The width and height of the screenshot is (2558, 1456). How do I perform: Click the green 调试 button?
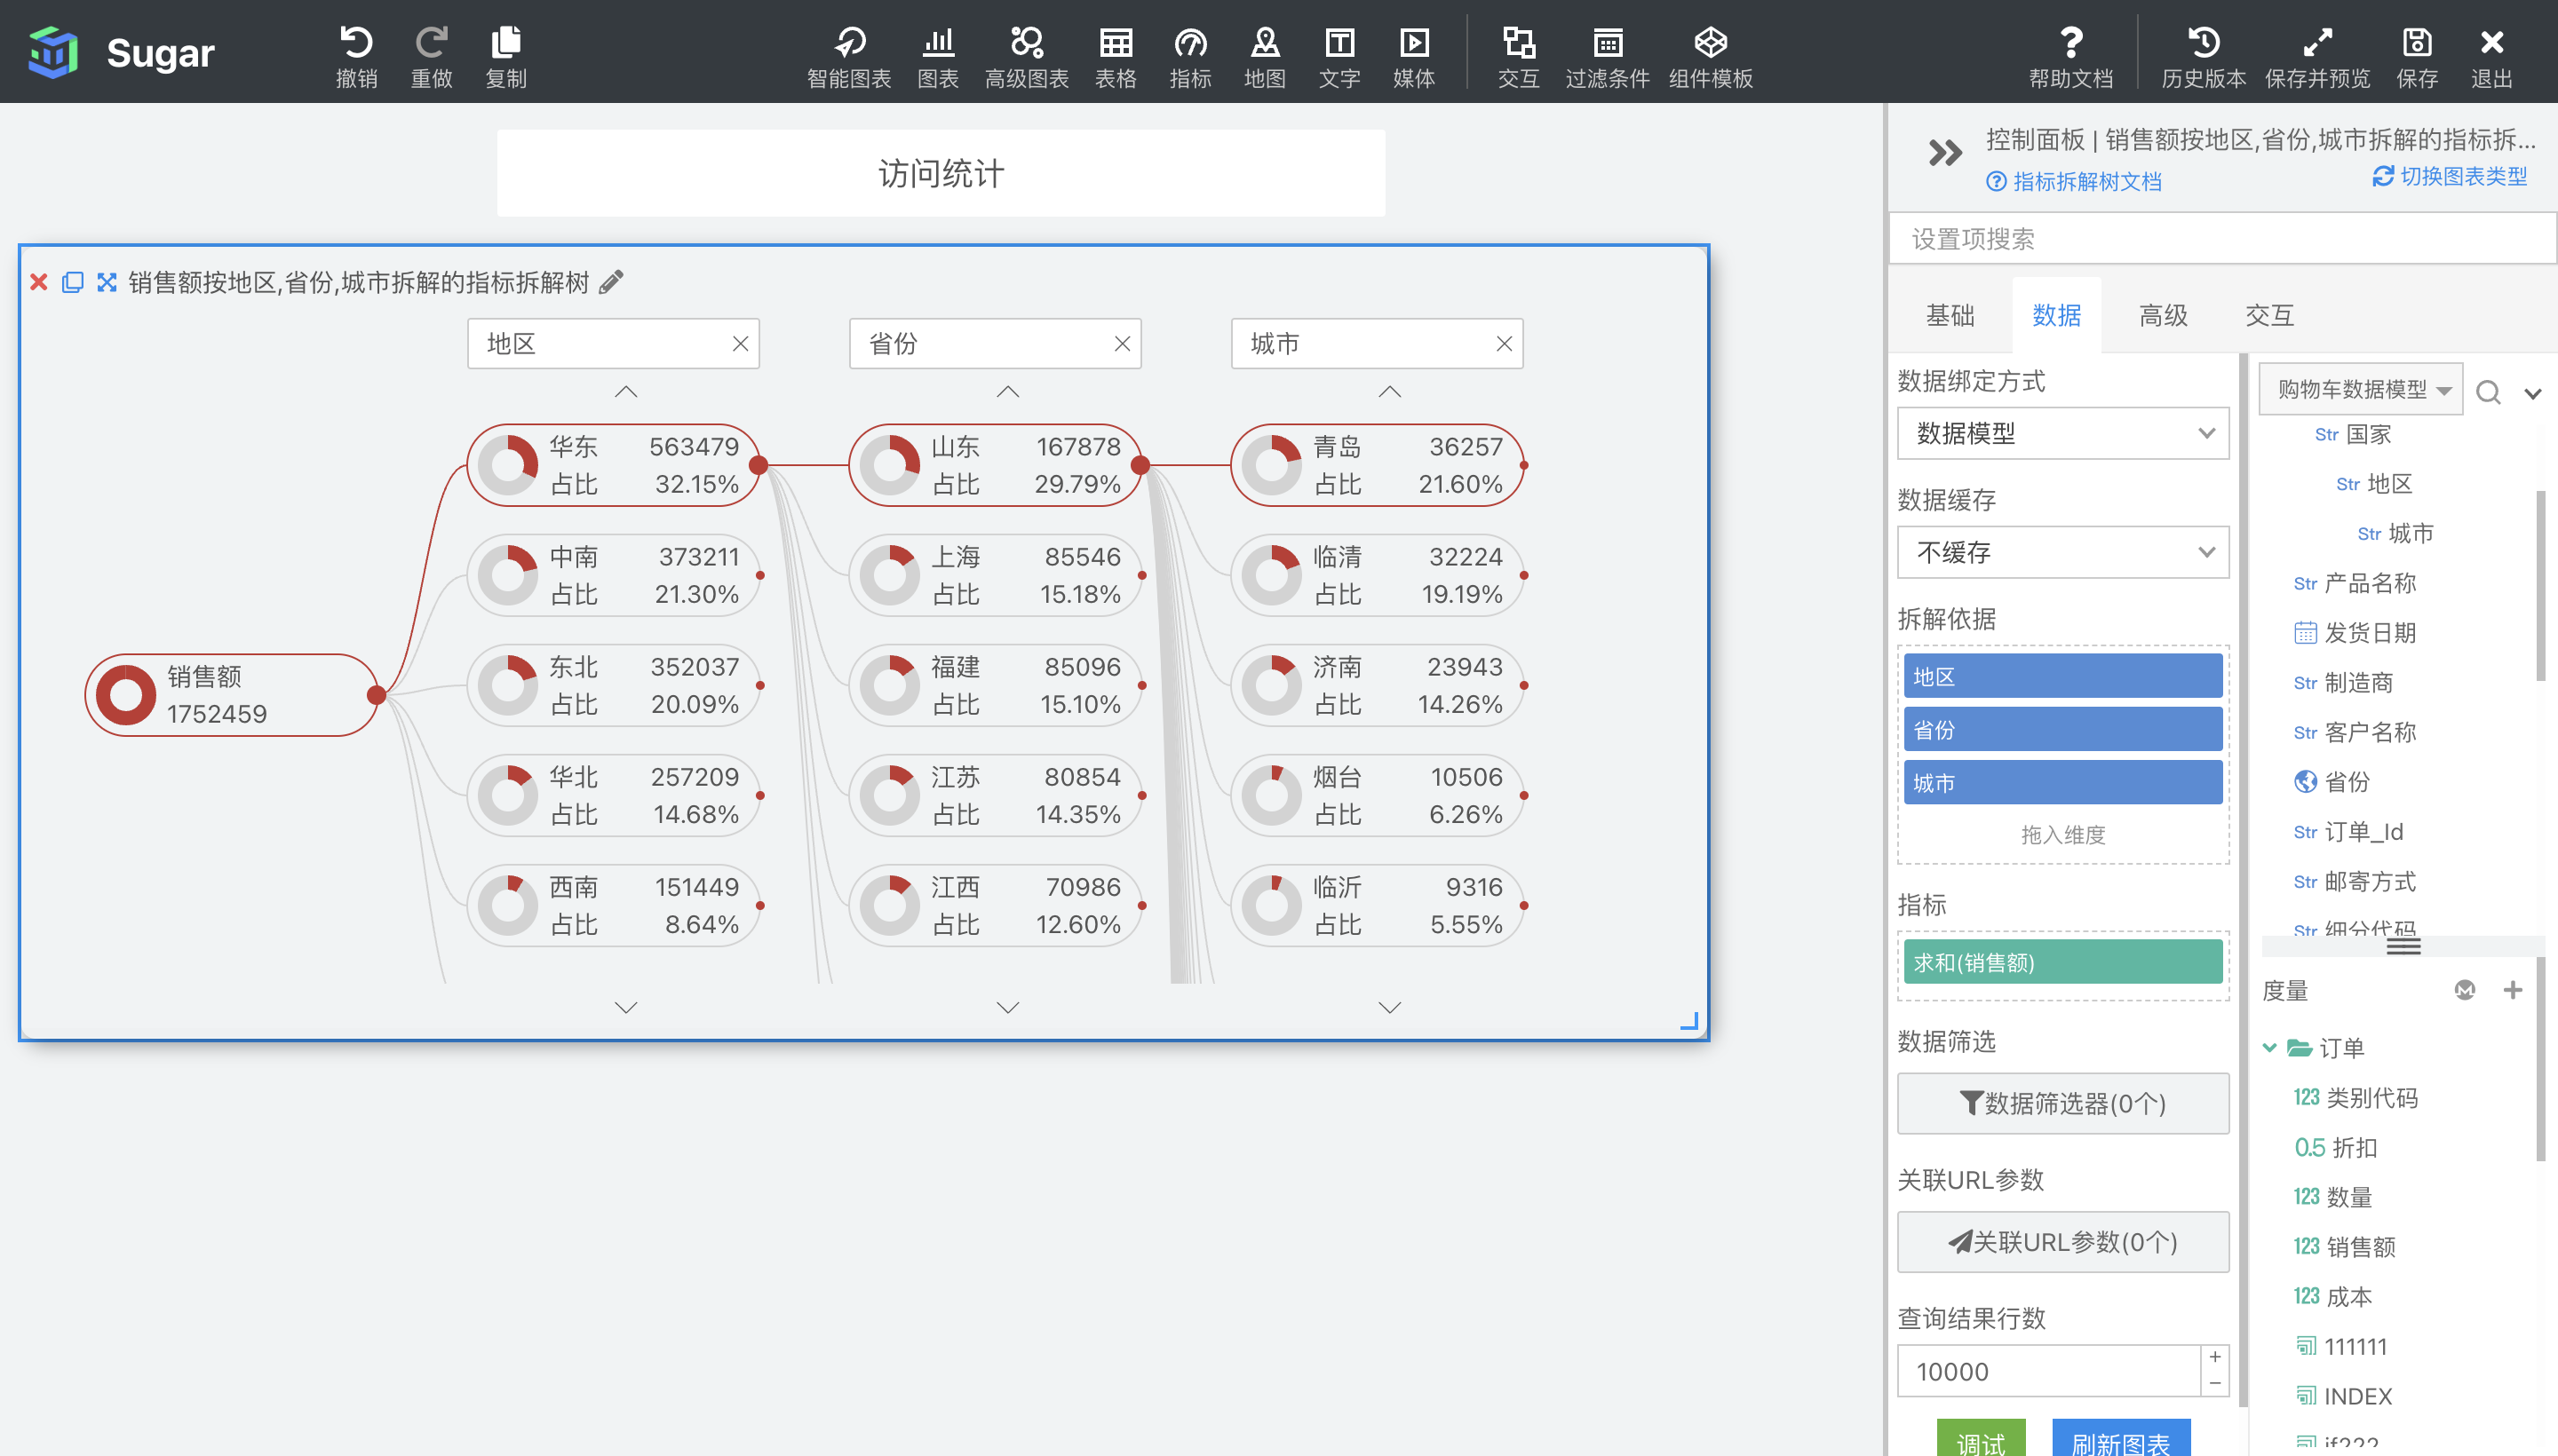point(1981,1439)
